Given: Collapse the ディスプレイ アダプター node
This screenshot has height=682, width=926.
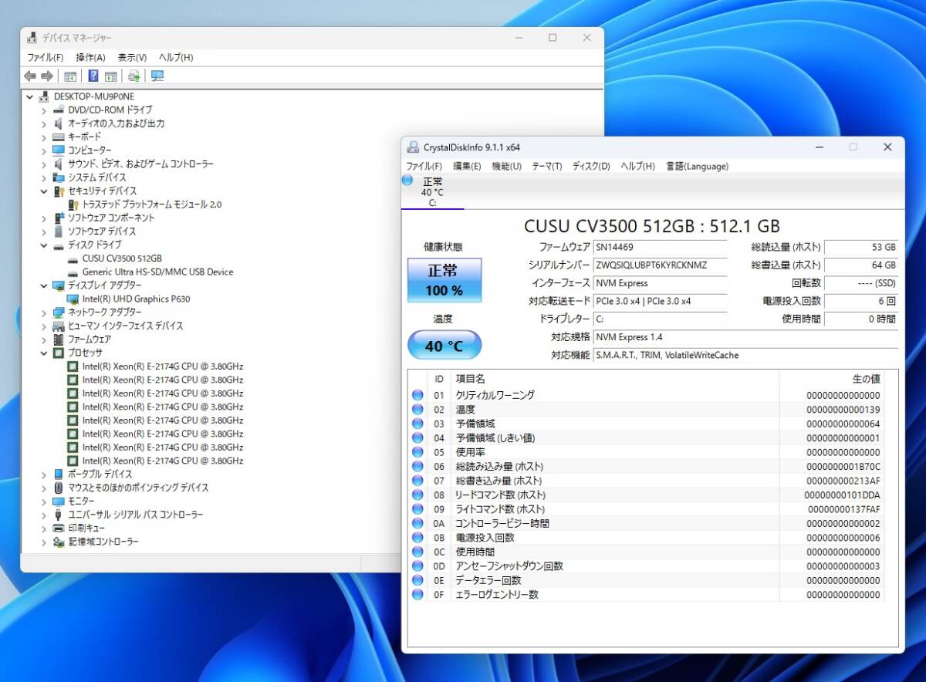Looking at the screenshot, I should [x=44, y=285].
